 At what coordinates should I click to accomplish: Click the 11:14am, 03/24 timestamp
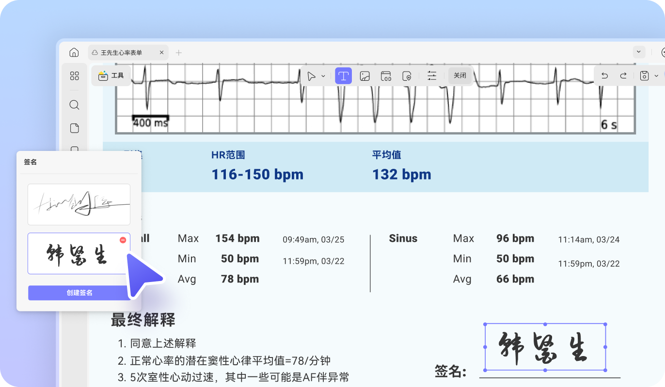coord(589,239)
